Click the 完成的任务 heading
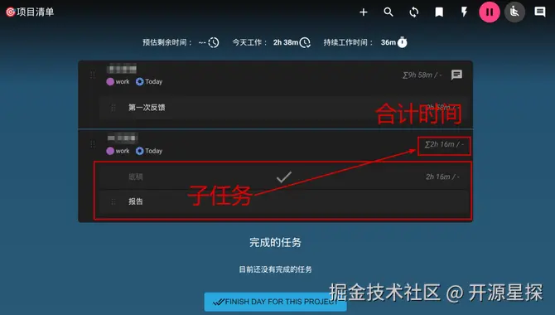 pos(275,242)
